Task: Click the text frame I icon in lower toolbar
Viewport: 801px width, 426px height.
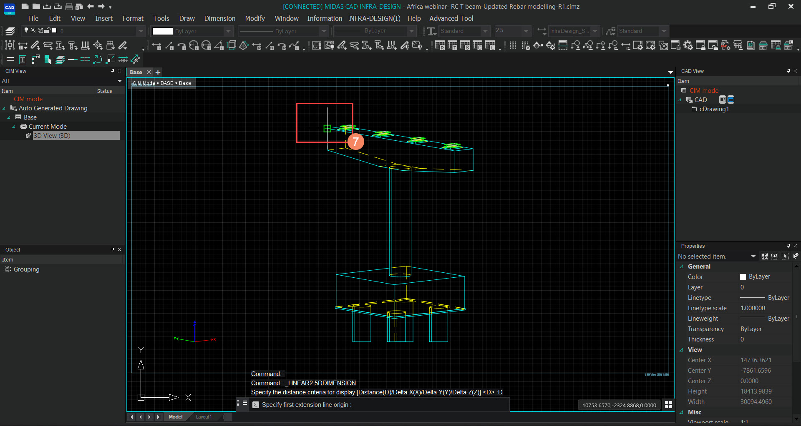Action: tap(23, 60)
